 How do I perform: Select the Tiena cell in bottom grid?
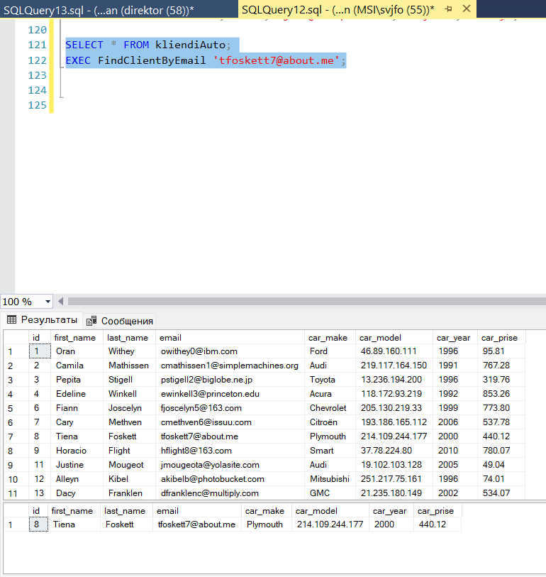(x=74, y=524)
